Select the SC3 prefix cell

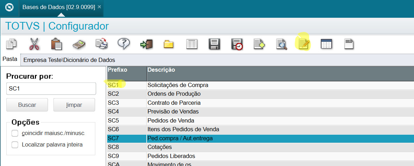click(127, 103)
